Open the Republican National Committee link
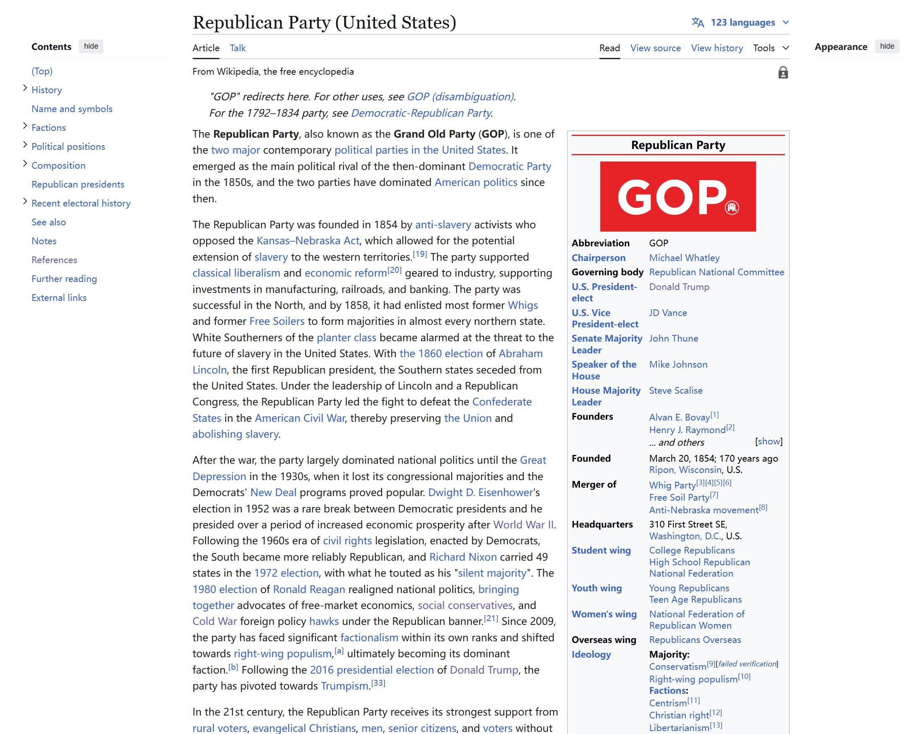905x734 pixels. click(717, 272)
